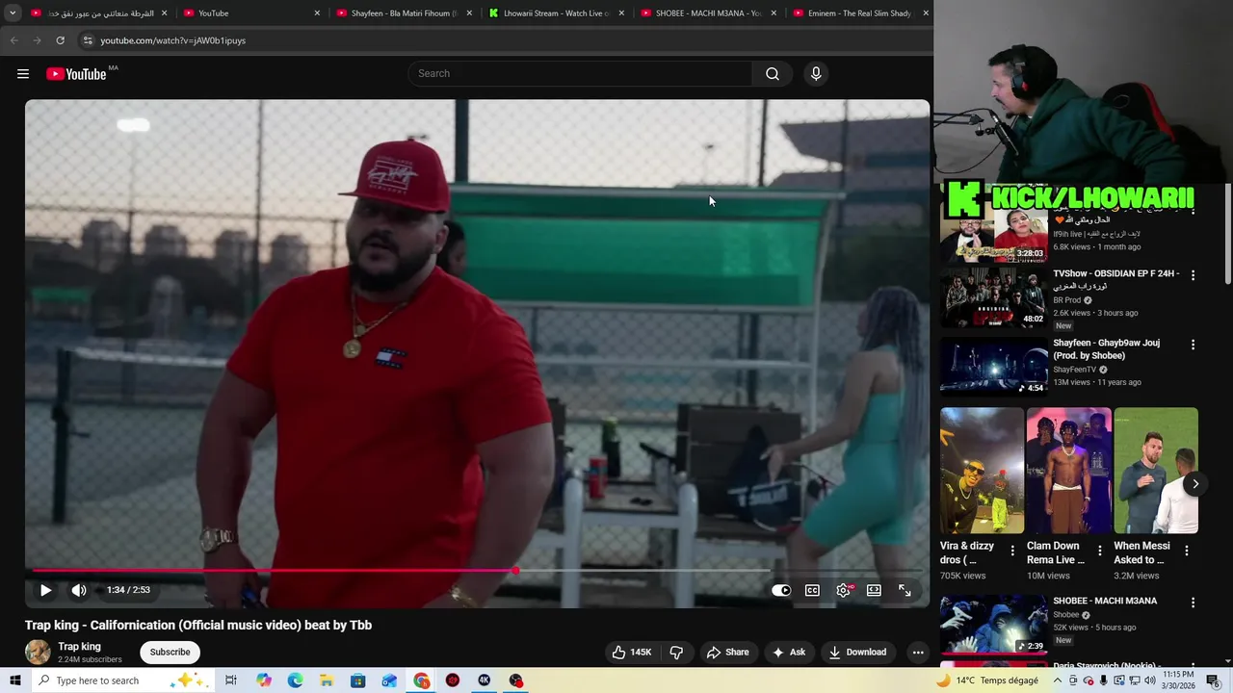
Task: Open Task View on the taskbar
Action: pos(231,680)
